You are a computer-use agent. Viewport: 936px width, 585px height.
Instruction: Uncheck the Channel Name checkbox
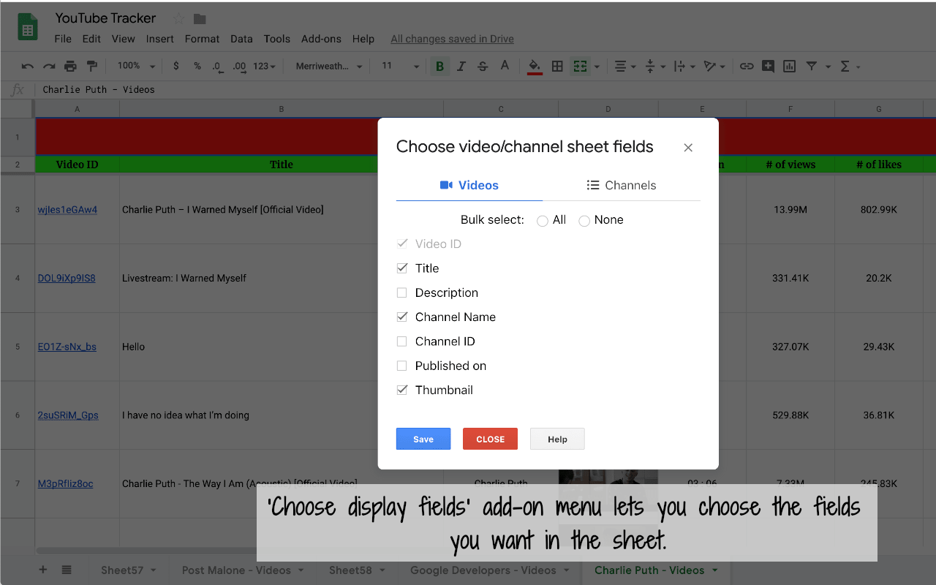click(x=402, y=317)
